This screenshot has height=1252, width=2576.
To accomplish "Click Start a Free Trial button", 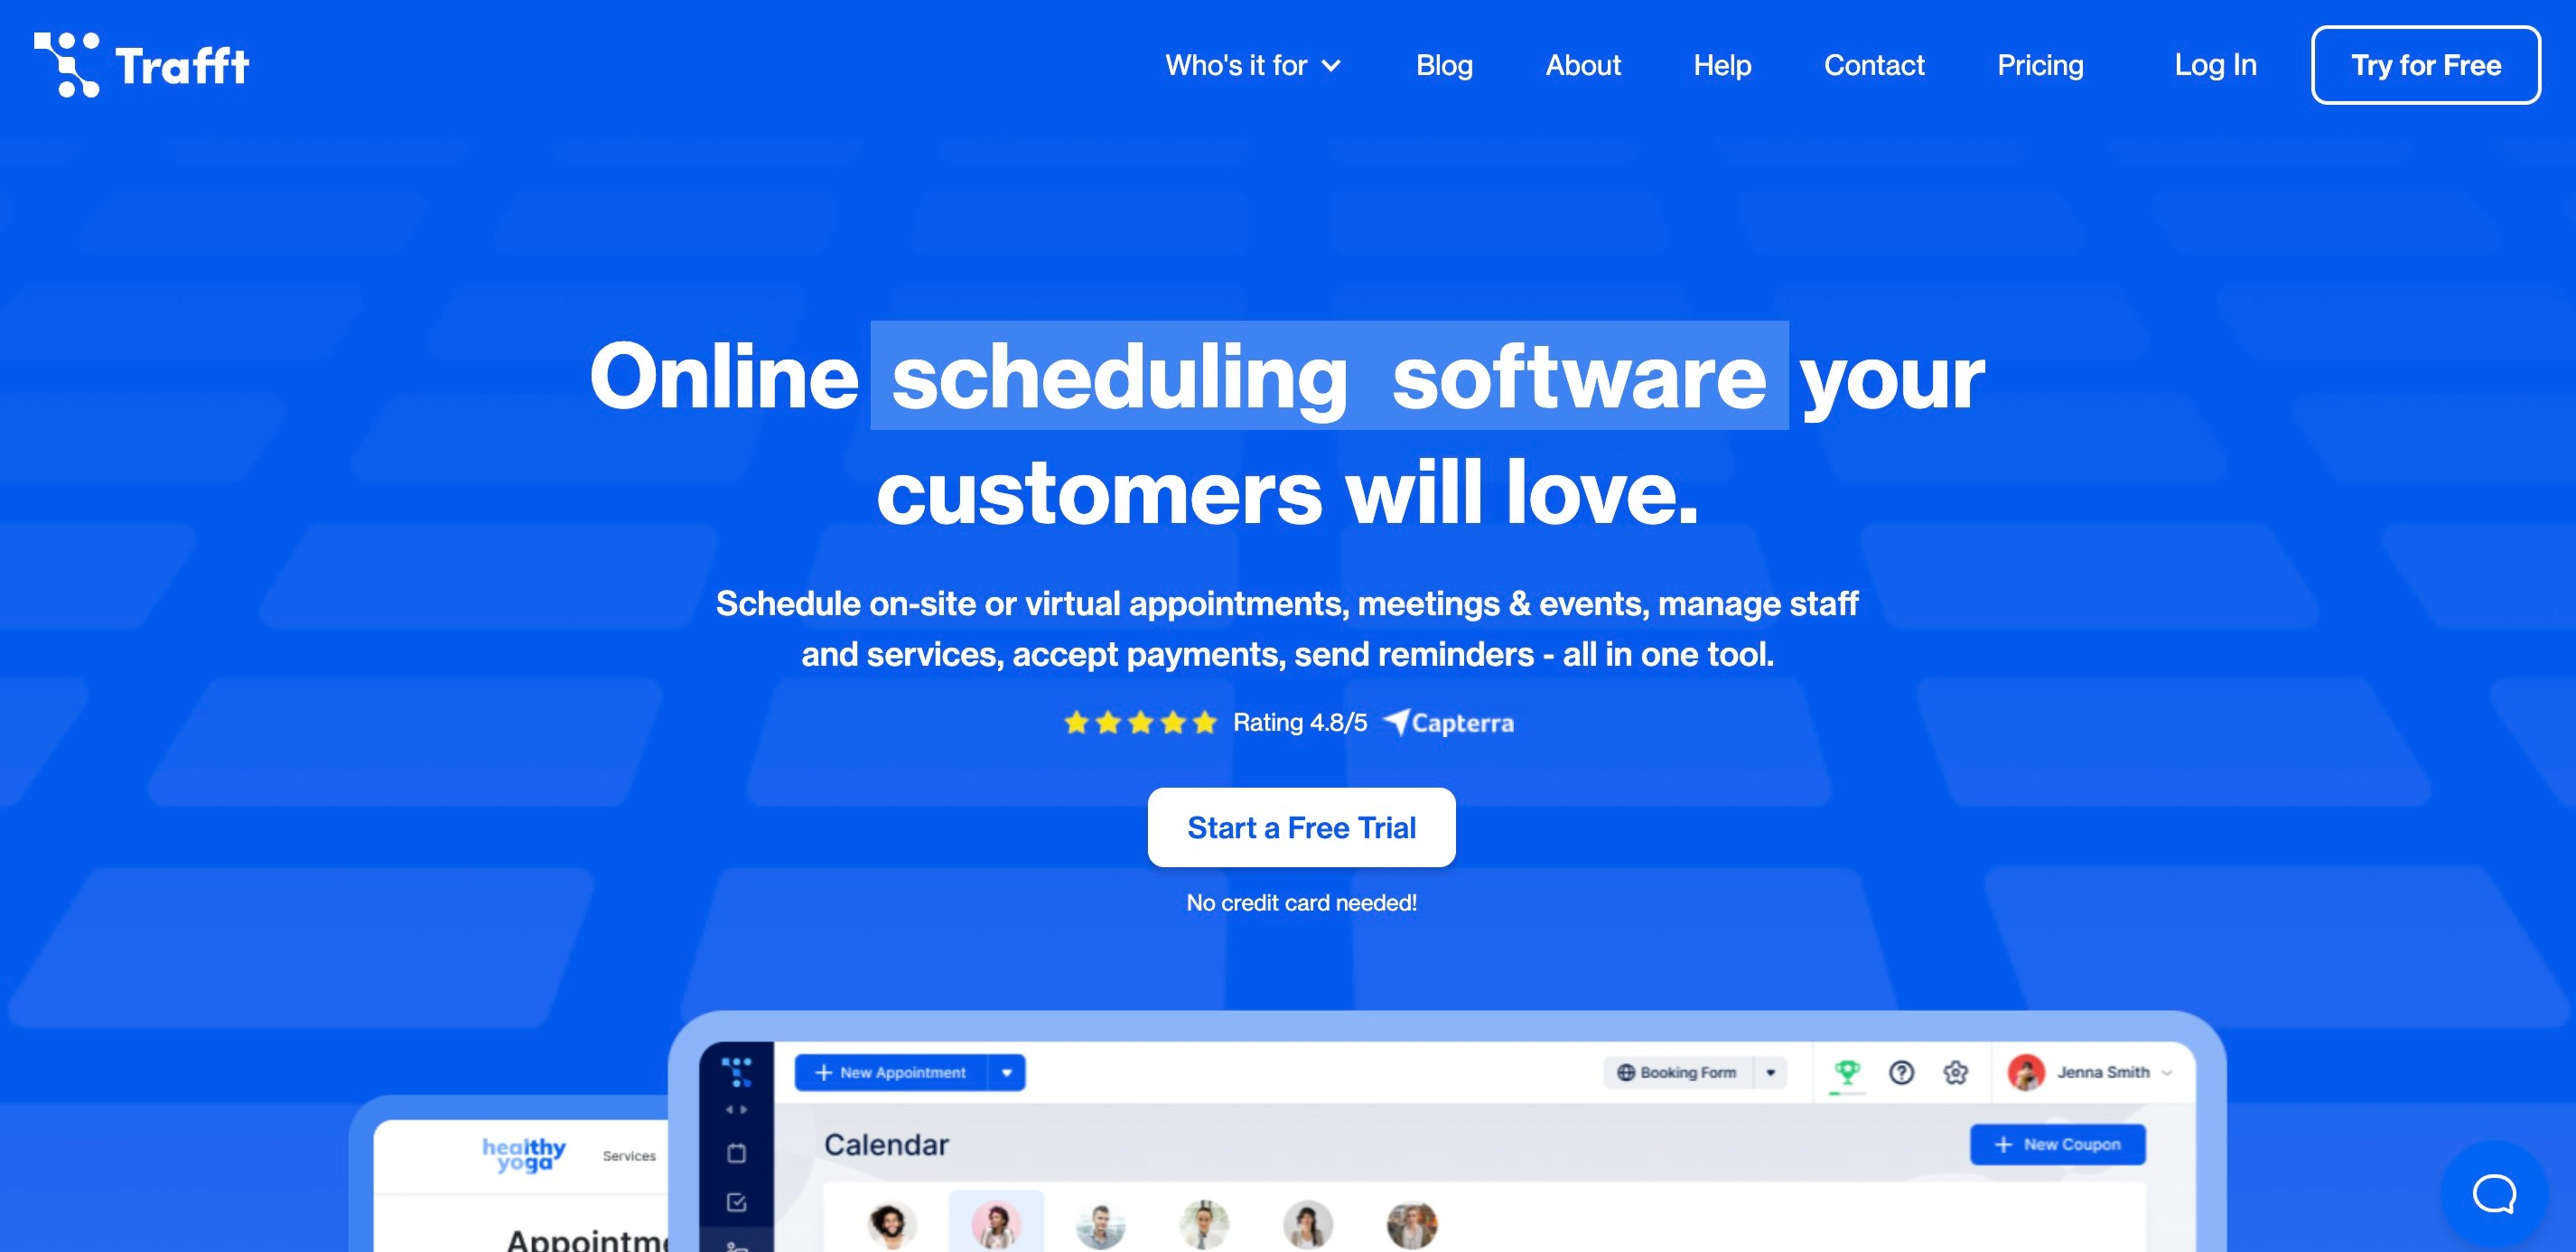I will coord(1302,827).
